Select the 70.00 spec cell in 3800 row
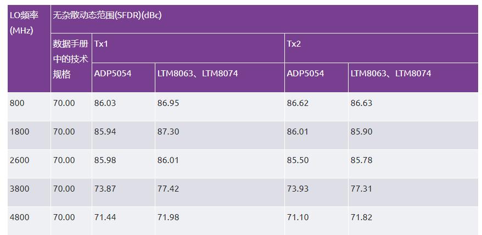 point(64,189)
